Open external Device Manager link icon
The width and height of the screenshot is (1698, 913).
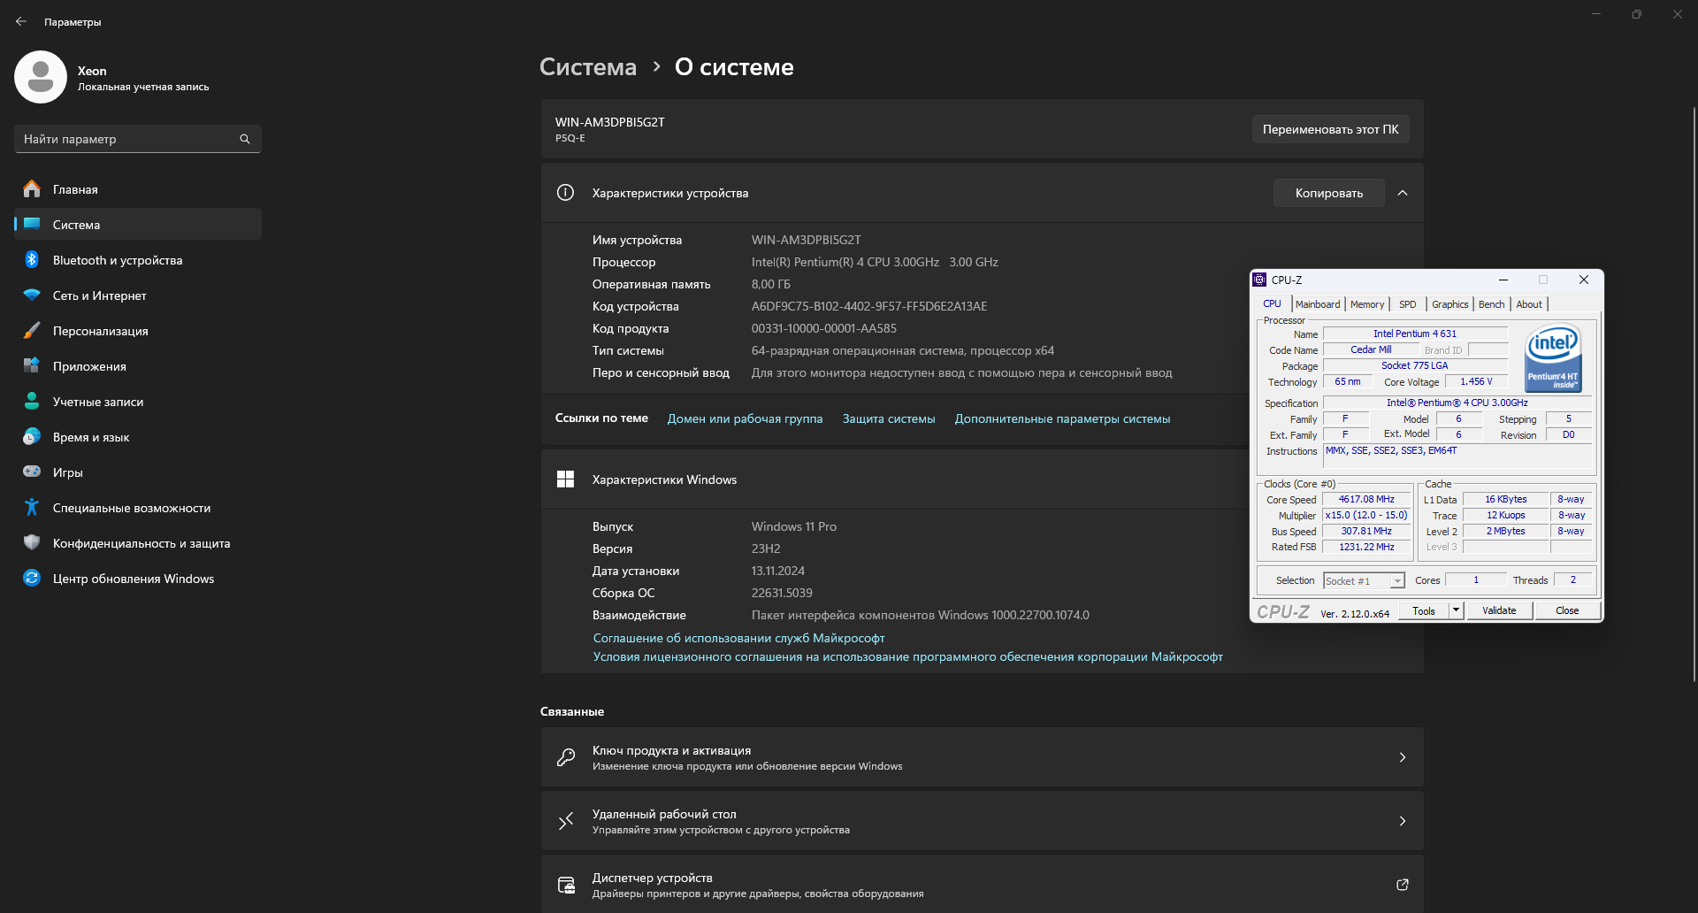point(1402,885)
